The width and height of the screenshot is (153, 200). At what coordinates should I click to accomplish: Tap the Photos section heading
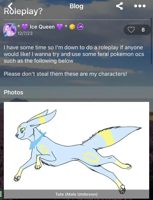point(13,92)
